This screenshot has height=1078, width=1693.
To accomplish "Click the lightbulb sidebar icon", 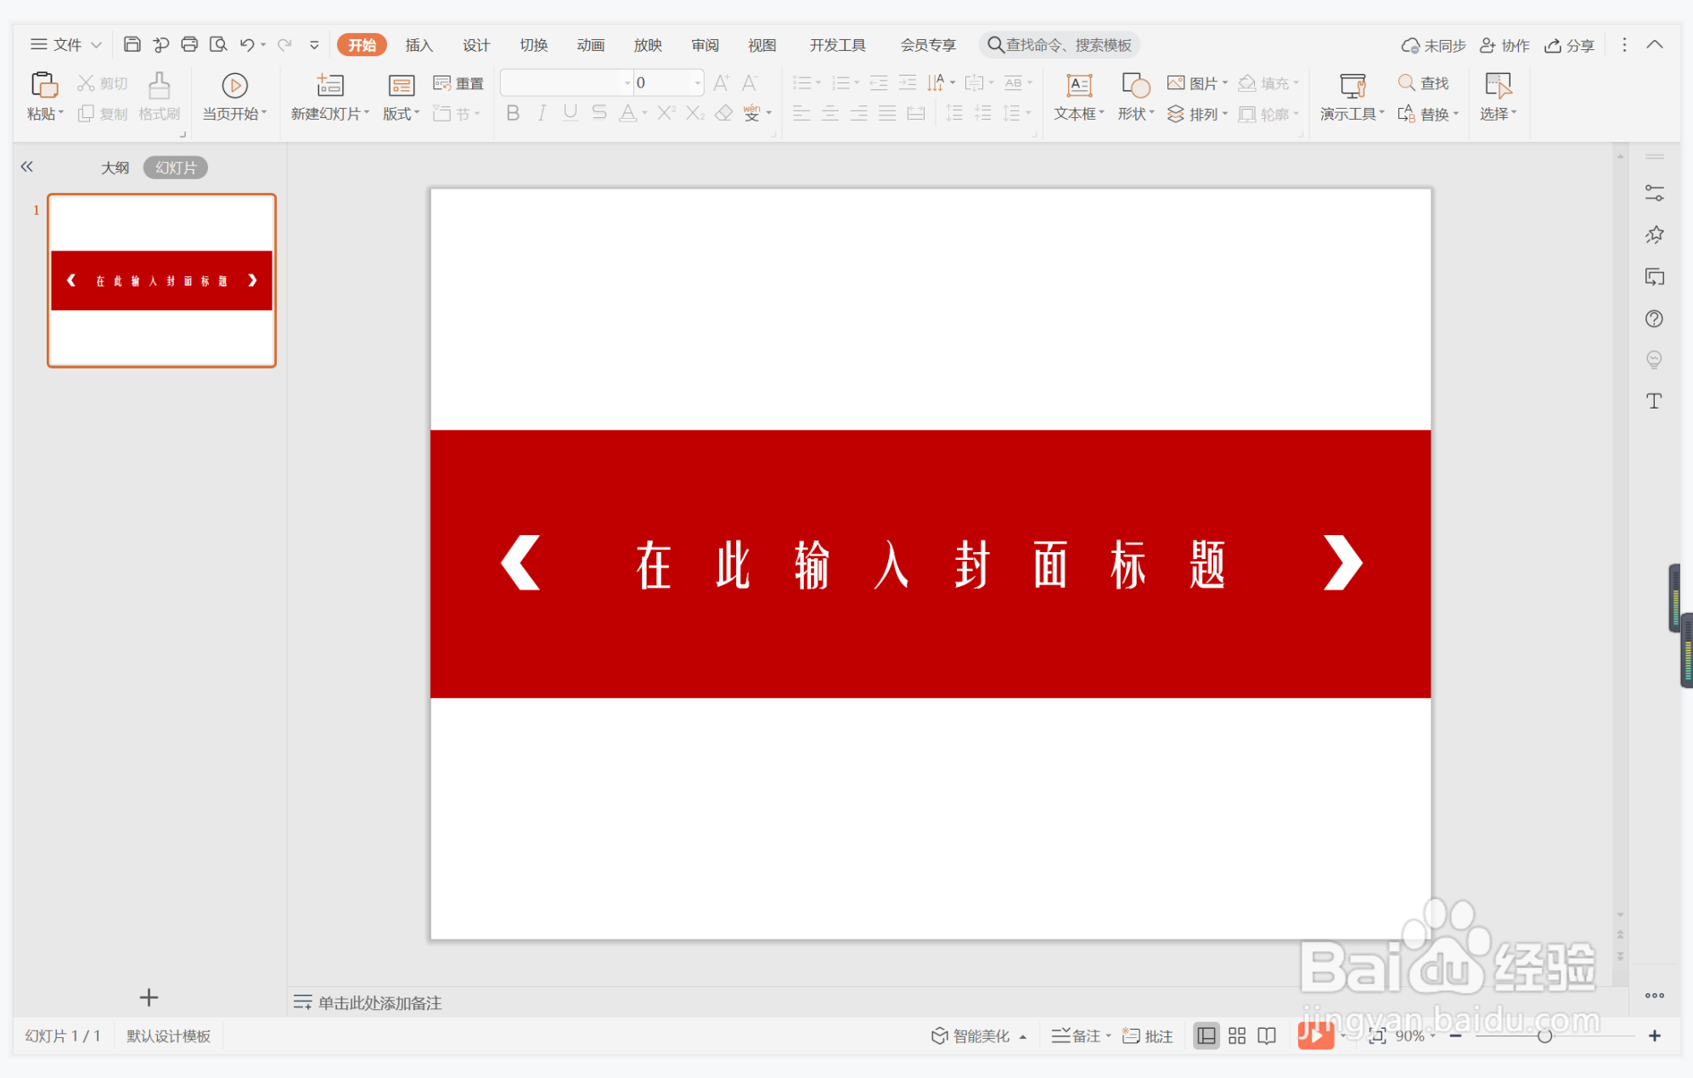I will pos(1654,359).
